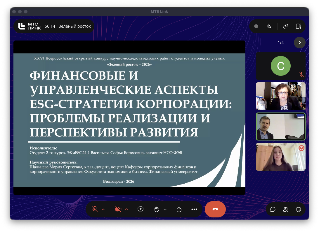Screen dimensions: 319x232
Task: Unmute the microphone
Action: point(95,209)
